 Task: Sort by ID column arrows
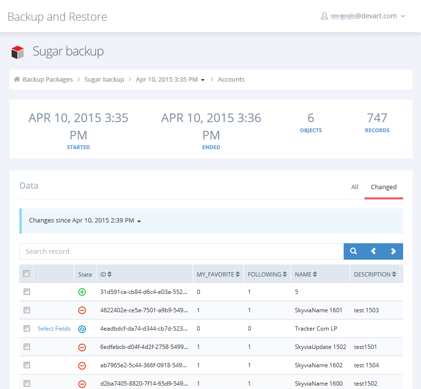pyautogui.click(x=110, y=275)
